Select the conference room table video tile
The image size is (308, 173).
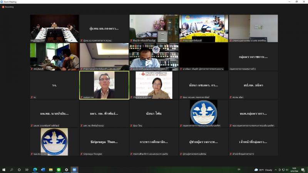coord(55,28)
